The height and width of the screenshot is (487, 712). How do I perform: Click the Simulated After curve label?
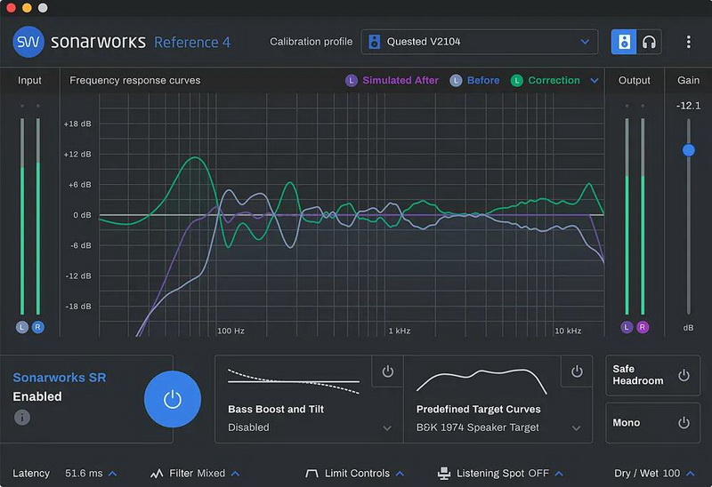click(400, 81)
